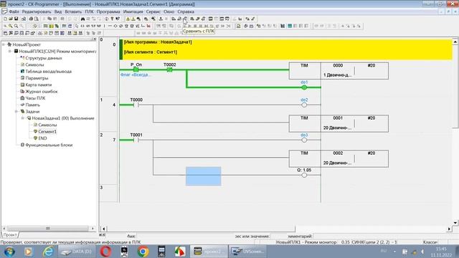The image size is (459, 258).
Task: Click the Zoom Out magnifier icon
Action: (16, 26)
